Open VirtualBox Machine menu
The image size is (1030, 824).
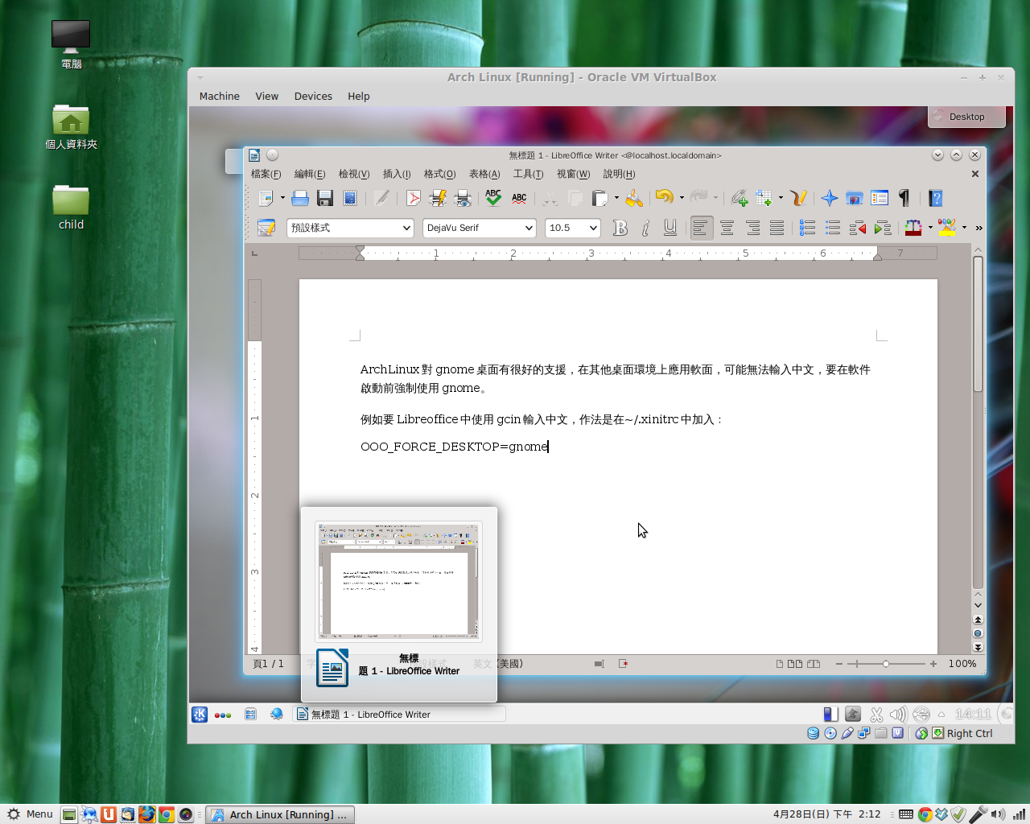pos(220,97)
